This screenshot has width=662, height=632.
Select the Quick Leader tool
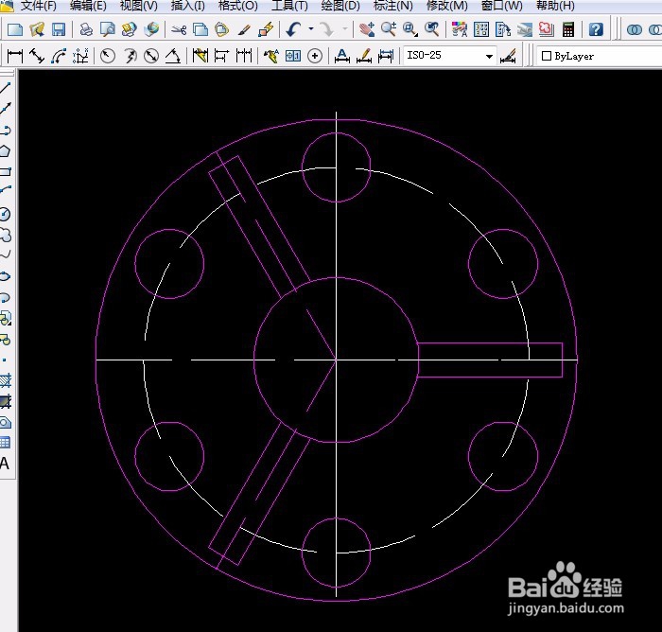click(x=271, y=56)
